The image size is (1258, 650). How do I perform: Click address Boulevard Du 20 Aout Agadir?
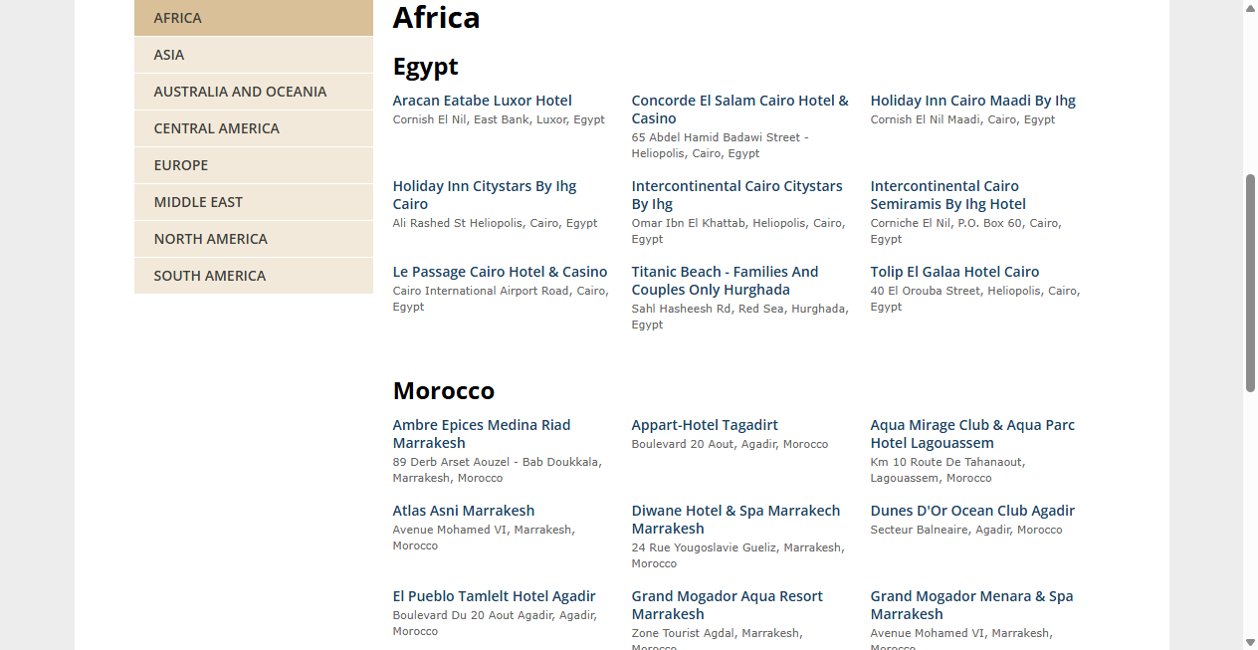[495, 623]
